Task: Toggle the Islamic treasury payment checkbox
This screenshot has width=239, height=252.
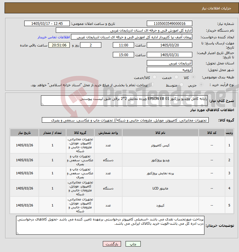Action: (x=152, y=84)
